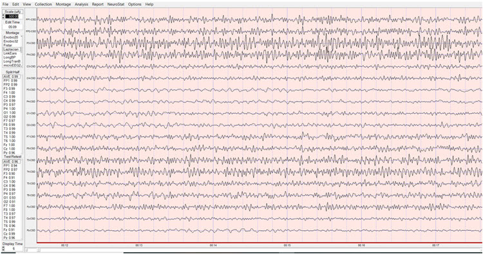Open the File menu
Image resolution: width=483 pixels, height=254 pixels.
click(x=5, y=5)
